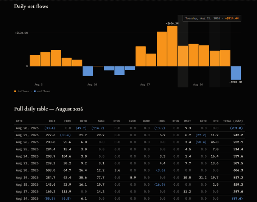Click the 21.2 GBTC value for Aug 19
The image size is (257, 202).
(x=202, y=178)
